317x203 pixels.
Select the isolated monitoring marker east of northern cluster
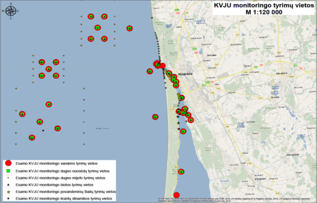[130, 28]
